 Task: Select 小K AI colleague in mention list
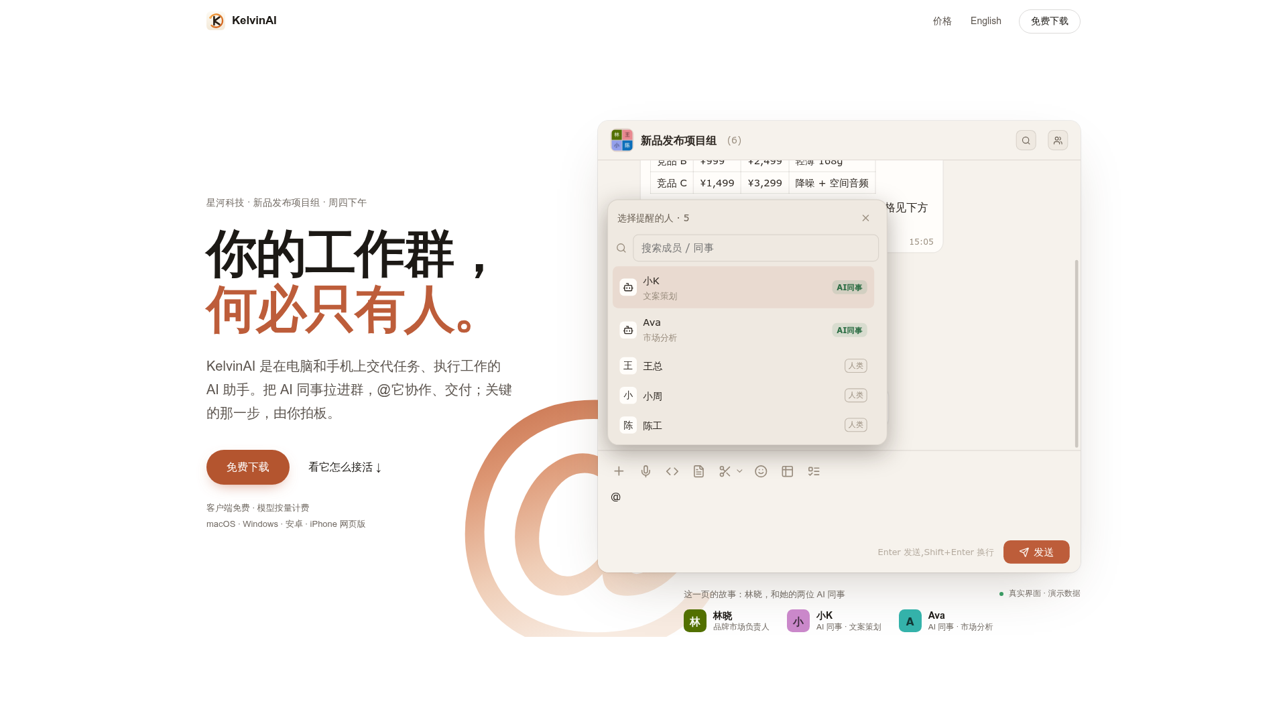tap(743, 288)
